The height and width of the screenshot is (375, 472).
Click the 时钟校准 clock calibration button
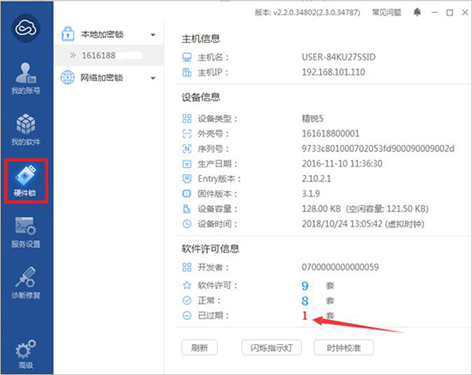pyautogui.click(x=344, y=348)
